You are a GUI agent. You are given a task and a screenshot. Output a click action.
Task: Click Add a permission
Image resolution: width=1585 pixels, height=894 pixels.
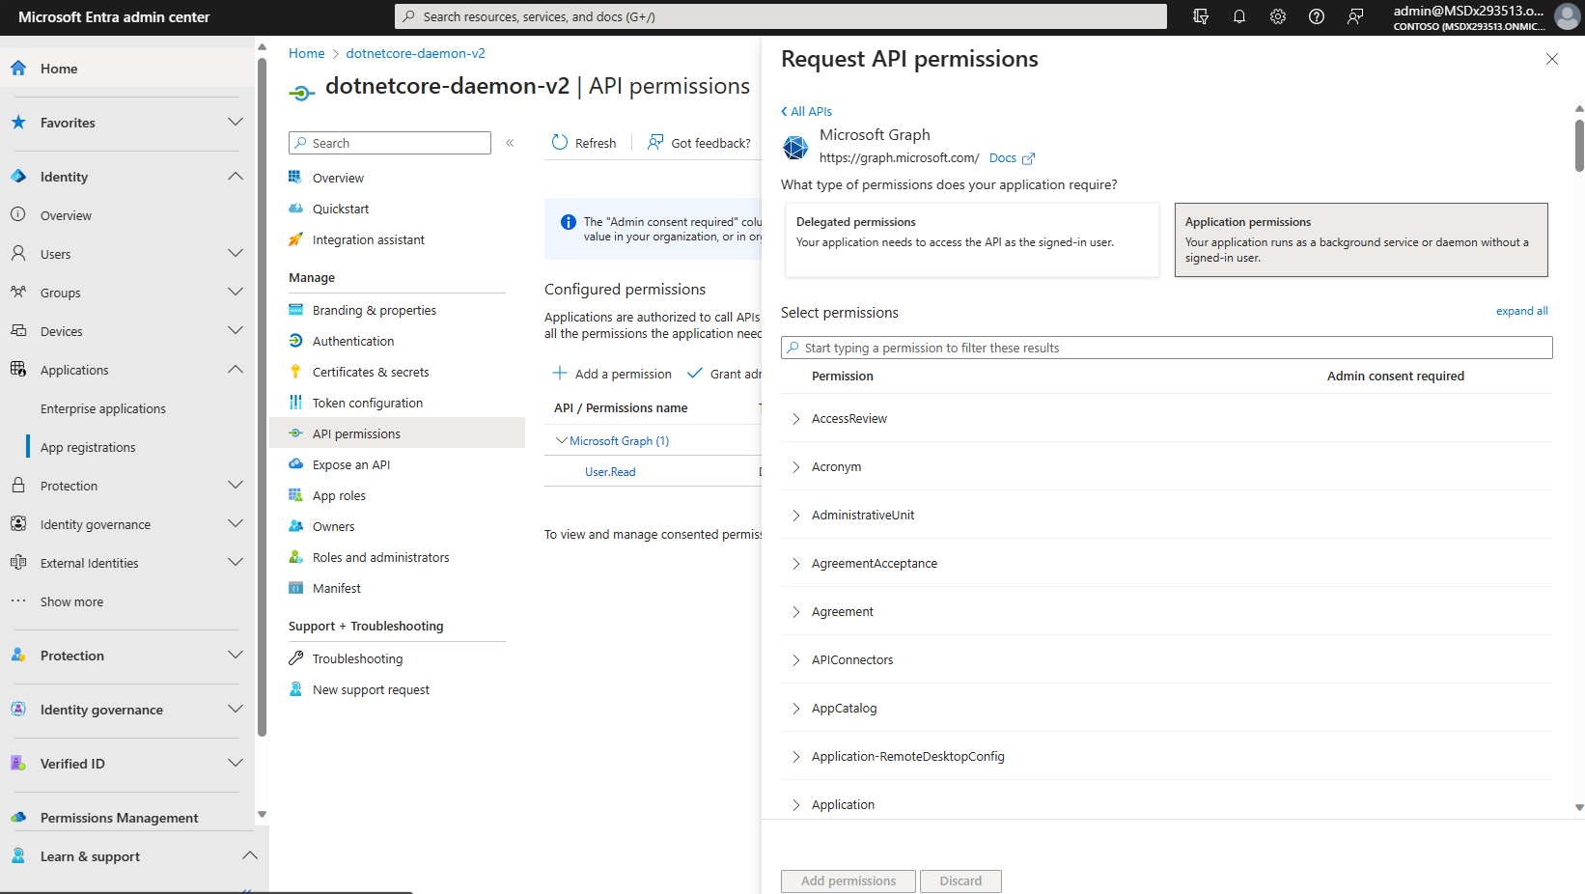pyautogui.click(x=612, y=374)
